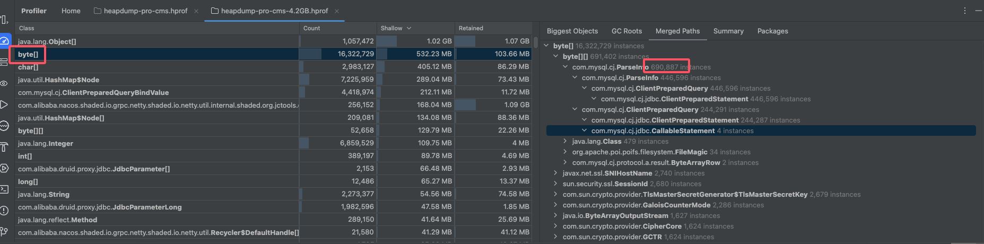
Task: Click the class table vertical scrollbar
Action: tap(536, 42)
